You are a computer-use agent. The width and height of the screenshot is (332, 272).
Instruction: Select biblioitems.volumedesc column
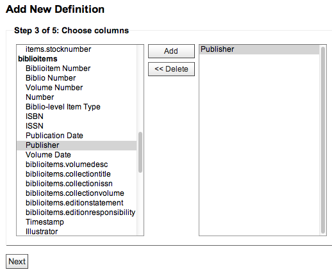(76, 164)
